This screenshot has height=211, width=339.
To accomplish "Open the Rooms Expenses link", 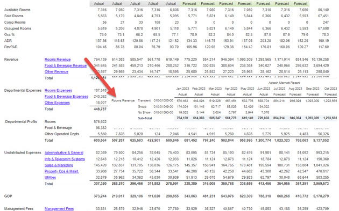I will [x=58, y=90].
